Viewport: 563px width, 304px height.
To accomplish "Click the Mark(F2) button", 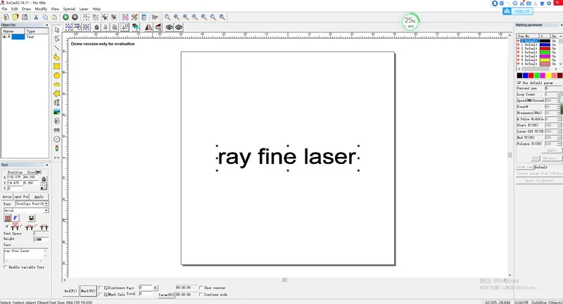I will 88,291.
